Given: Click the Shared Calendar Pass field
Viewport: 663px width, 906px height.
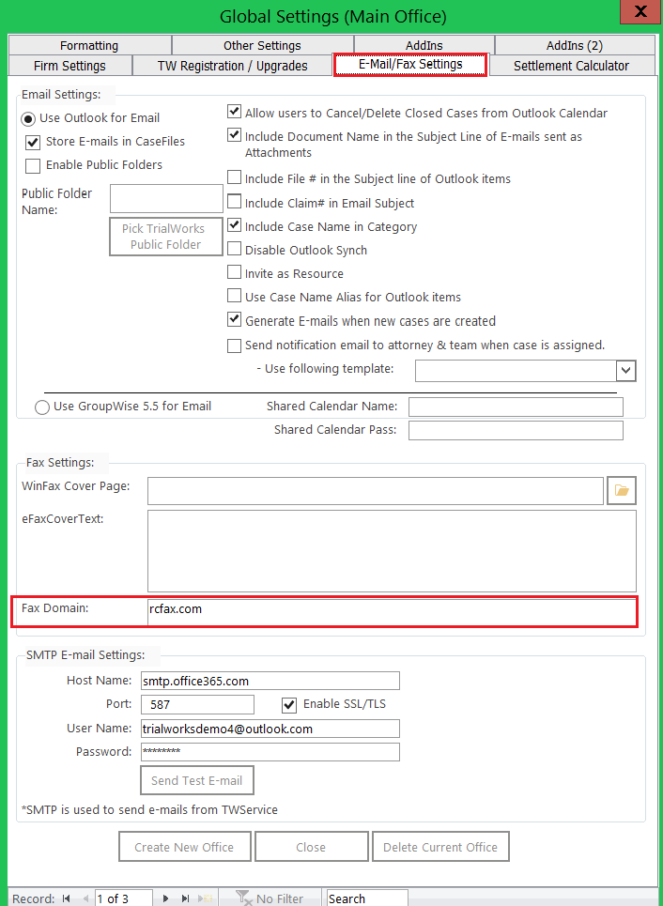Looking at the screenshot, I should [516, 430].
